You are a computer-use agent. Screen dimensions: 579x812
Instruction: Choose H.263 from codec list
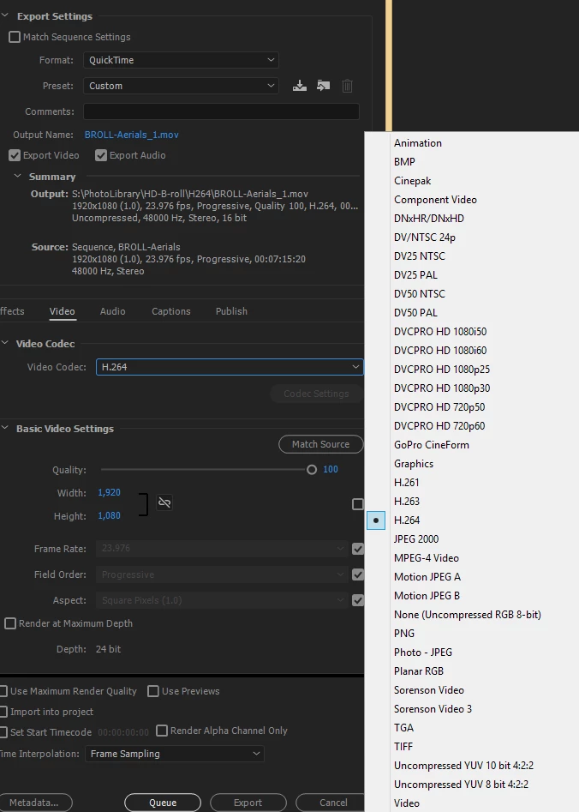click(x=407, y=502)
